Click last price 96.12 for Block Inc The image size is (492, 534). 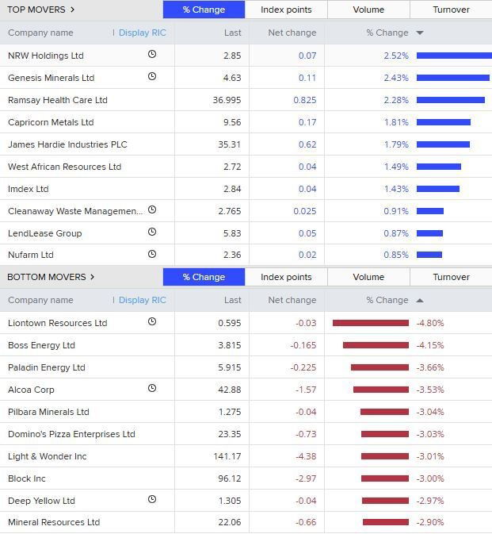230,478
